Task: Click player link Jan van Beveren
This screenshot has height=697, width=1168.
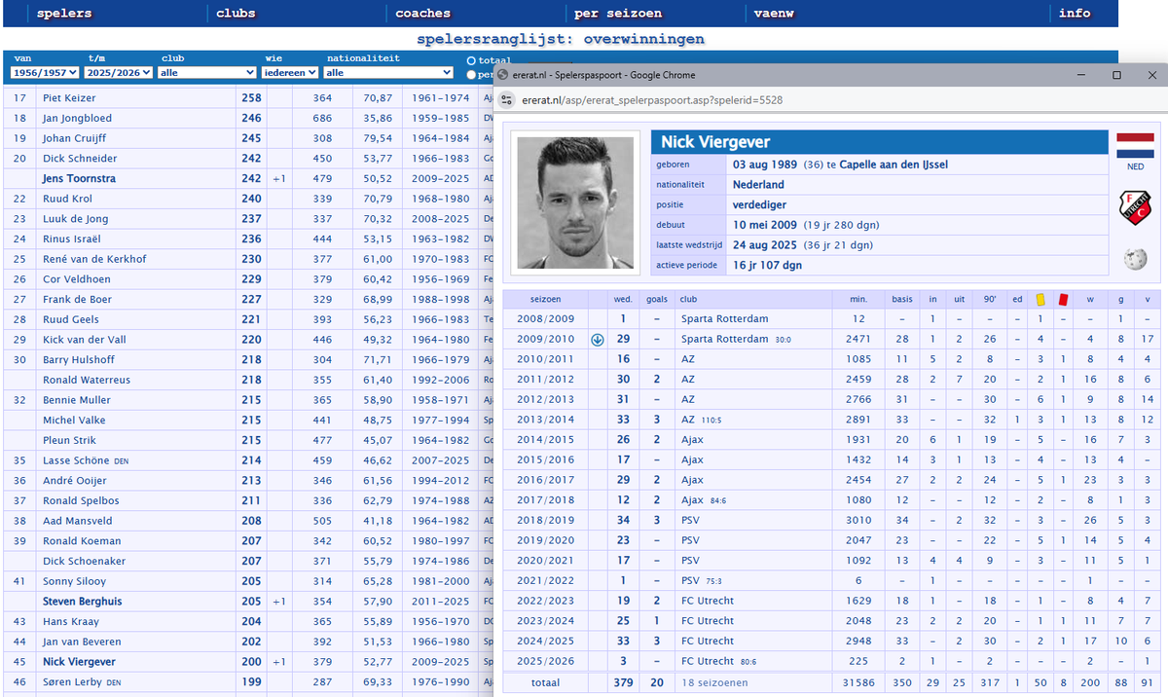Action: click(81, 642)
